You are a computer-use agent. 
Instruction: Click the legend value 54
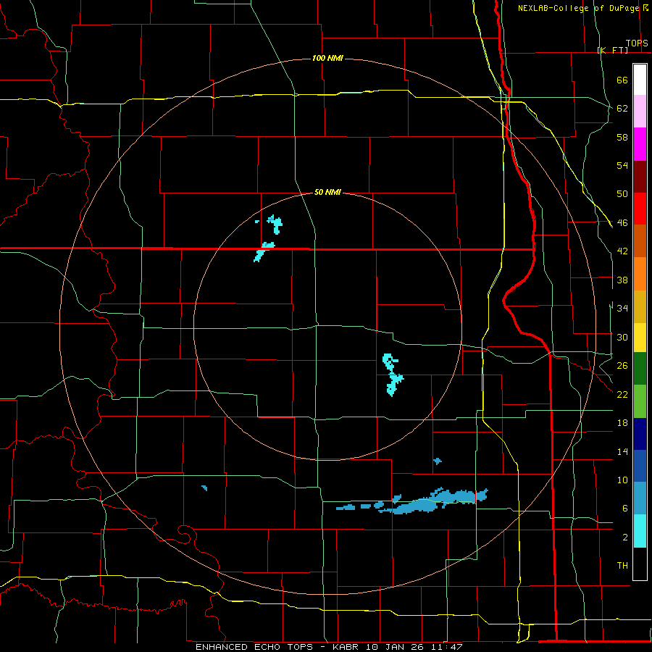[622, 165]
